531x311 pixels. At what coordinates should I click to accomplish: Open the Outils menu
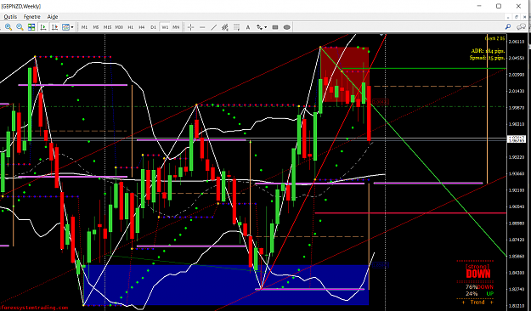click(10, 17)
